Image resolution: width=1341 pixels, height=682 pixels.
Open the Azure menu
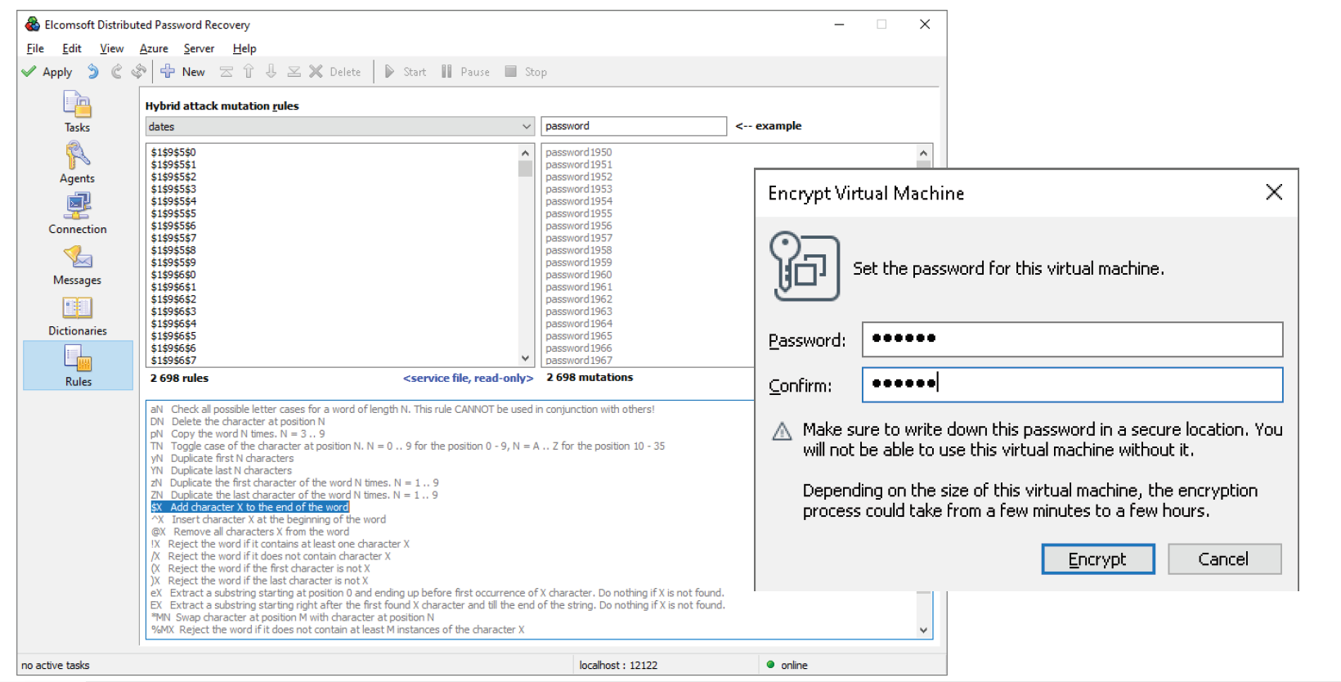coord(154,48)
